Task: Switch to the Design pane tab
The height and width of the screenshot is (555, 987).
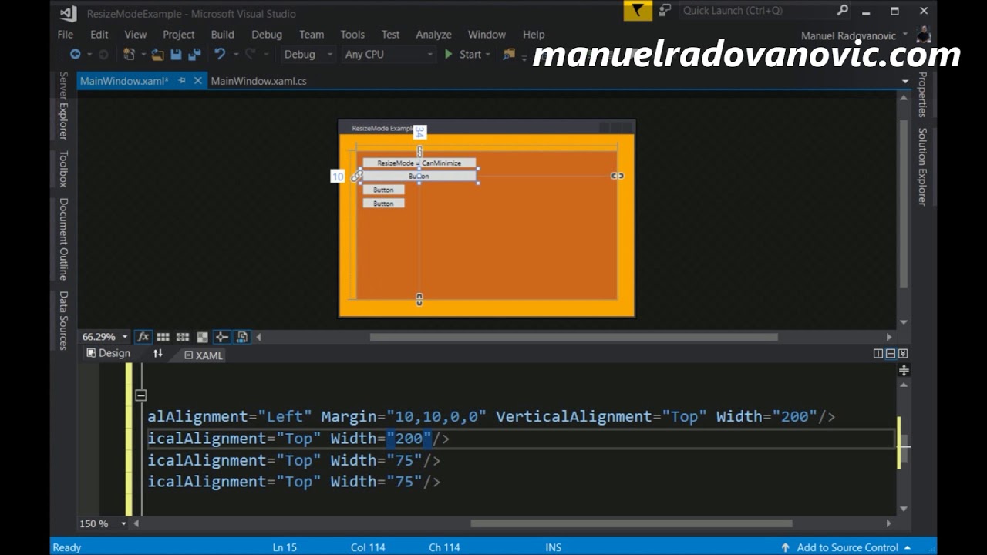Action: (x=108, y=353)
